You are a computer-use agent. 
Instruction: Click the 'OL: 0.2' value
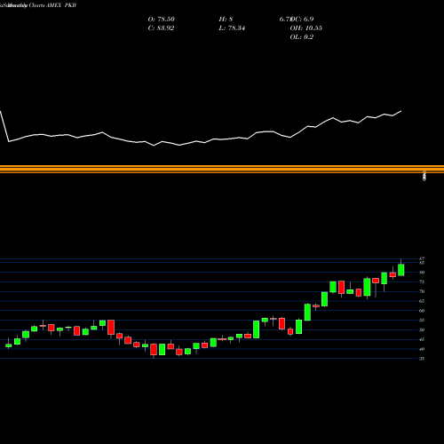click(x=301, y=37)
